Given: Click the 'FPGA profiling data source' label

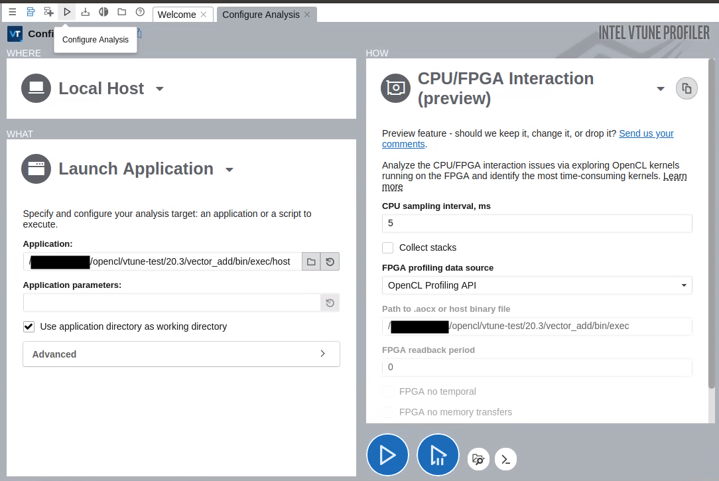Looking at the screenshot, I should pos(438,268).
